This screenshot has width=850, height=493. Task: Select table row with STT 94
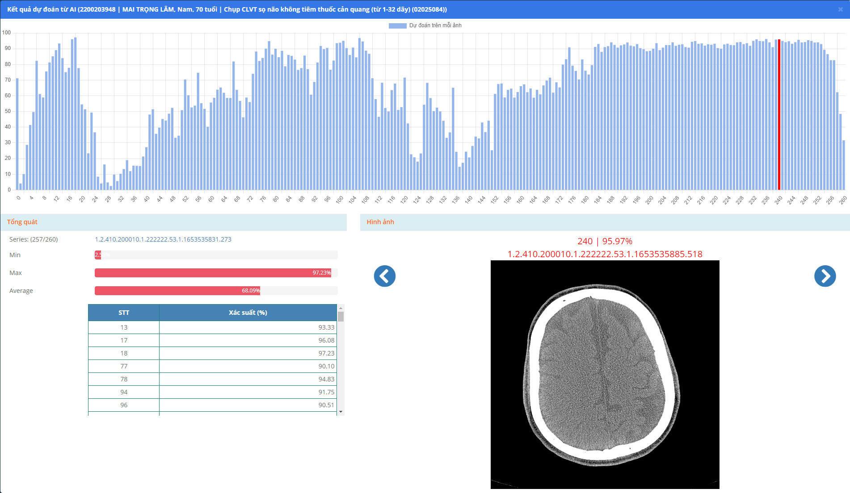point(212,392)
